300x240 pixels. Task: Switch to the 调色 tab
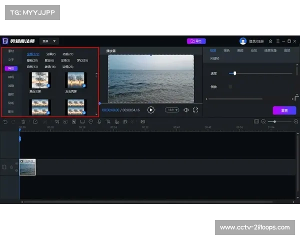pos(226,50)
